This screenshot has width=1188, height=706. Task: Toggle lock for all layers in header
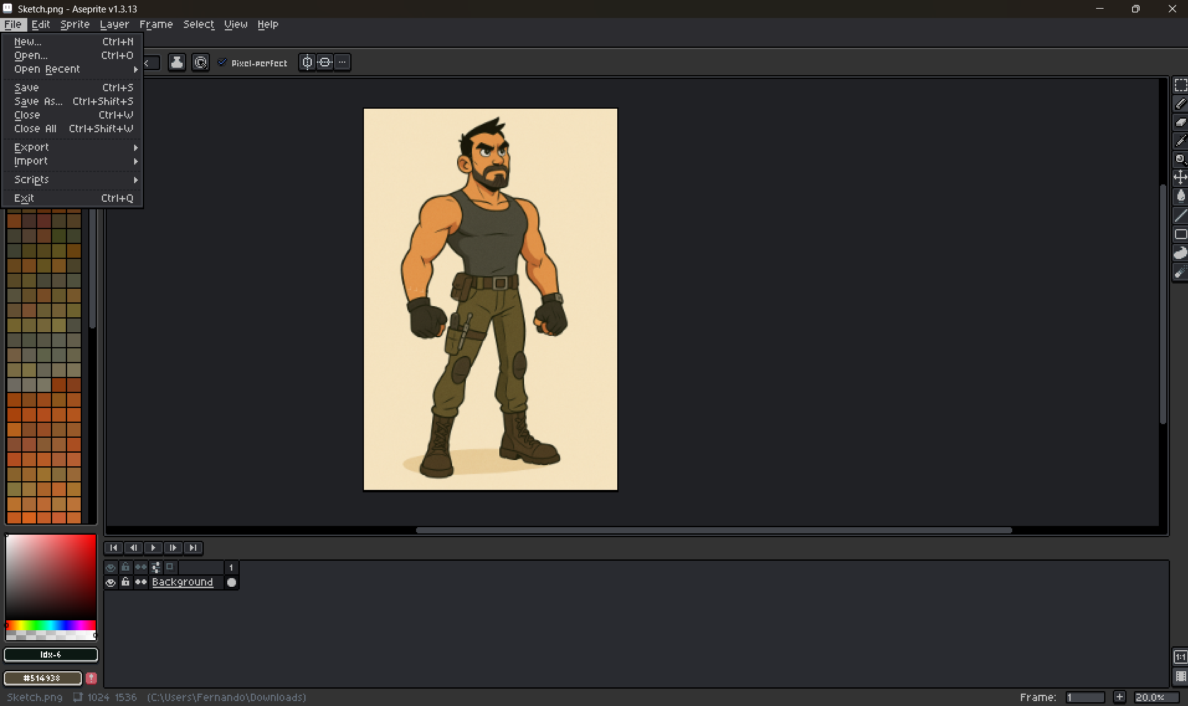(x=125, y=567)
